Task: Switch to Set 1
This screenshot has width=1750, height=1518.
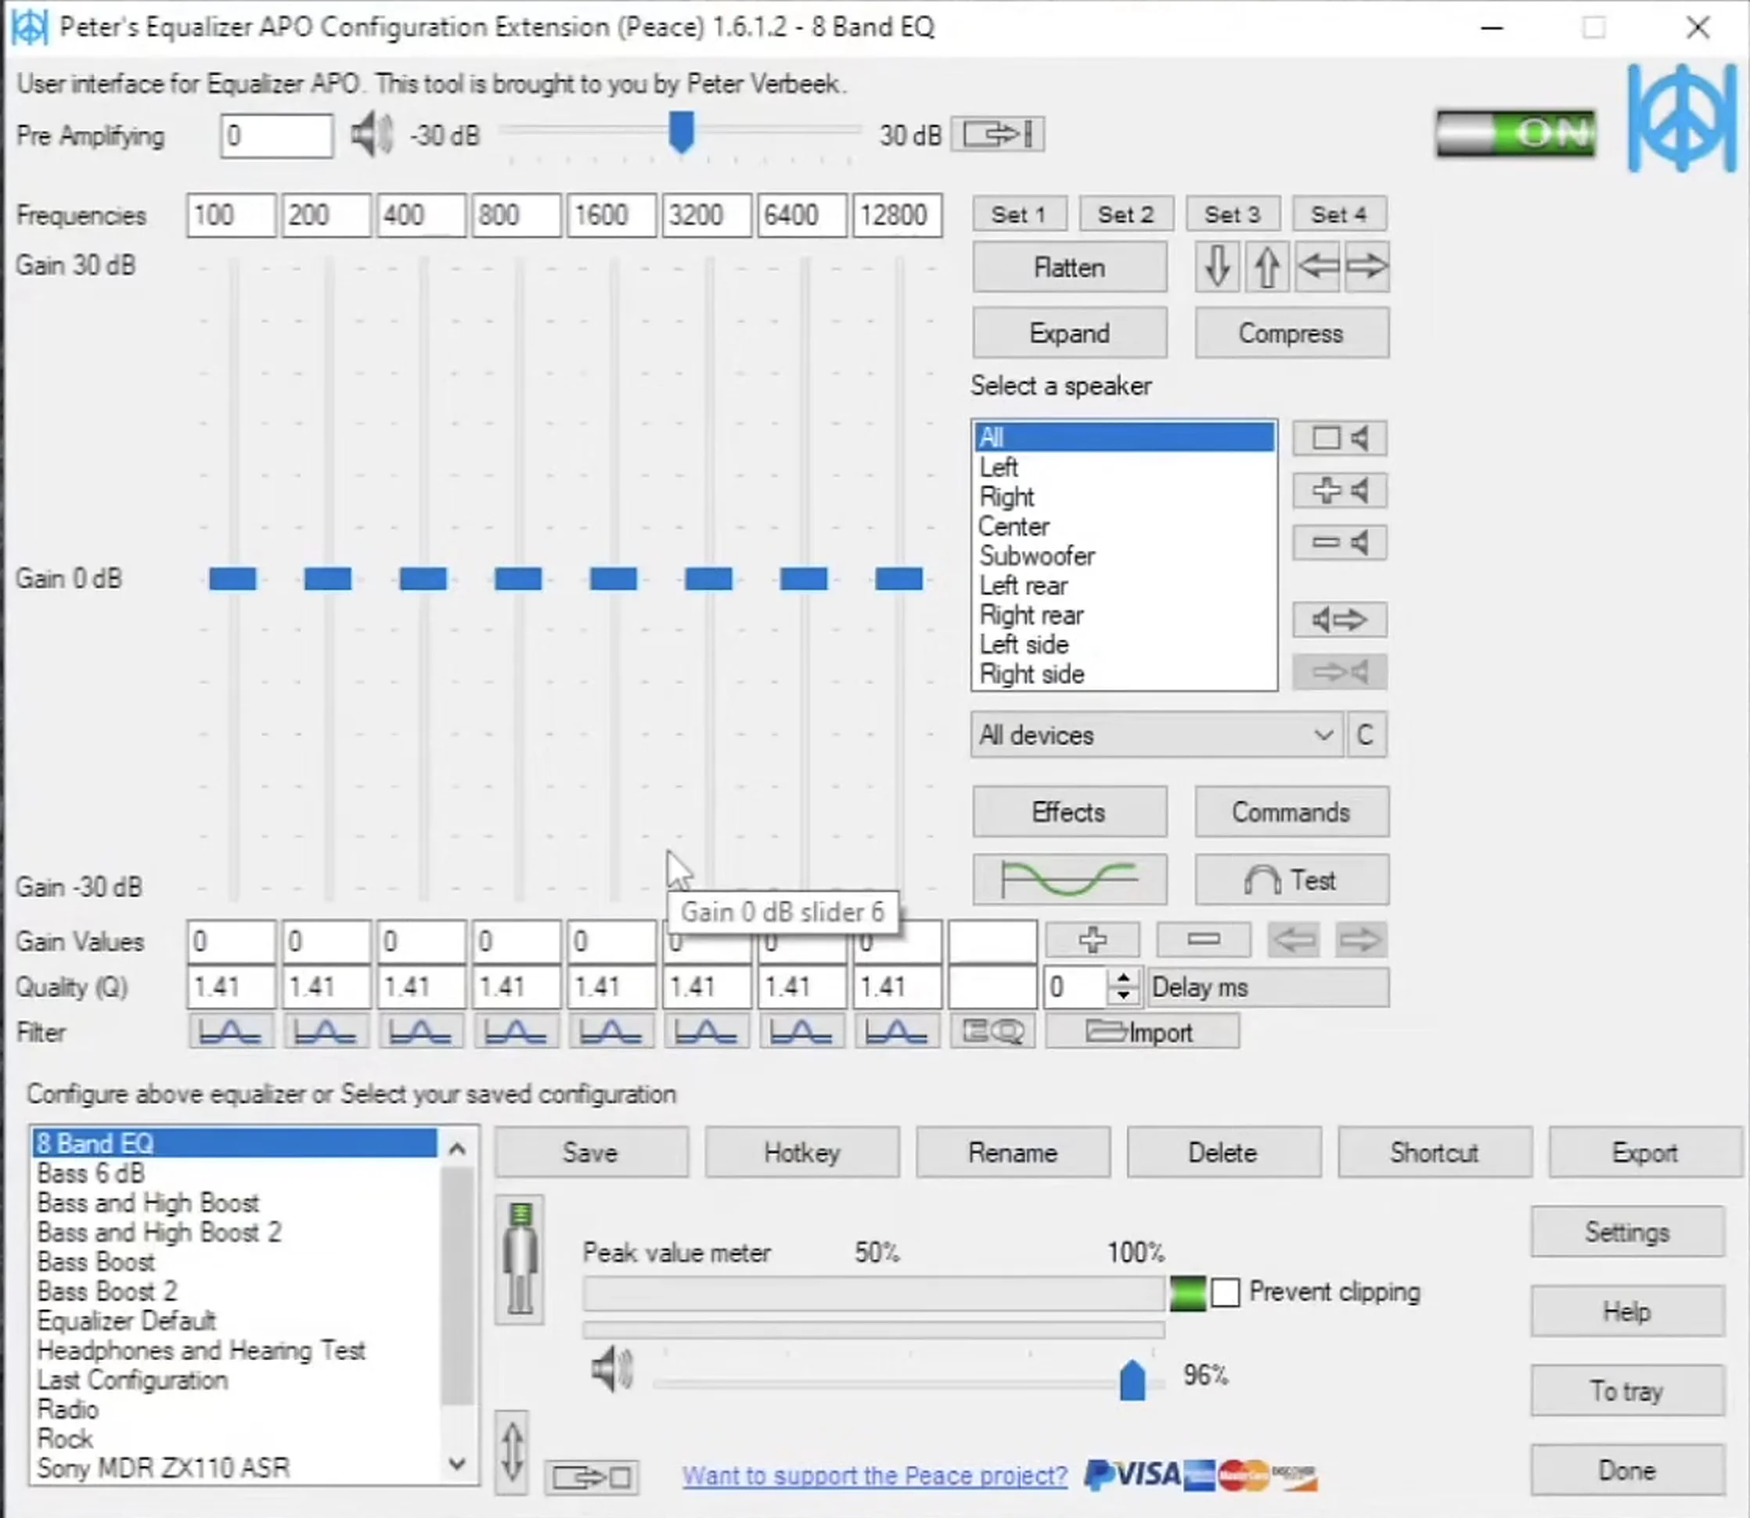Action: (1020, 214)
